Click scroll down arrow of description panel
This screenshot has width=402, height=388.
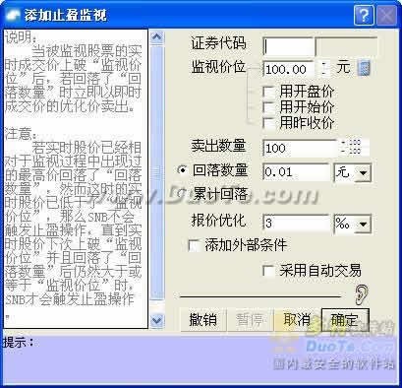click(x=157, y=320)
